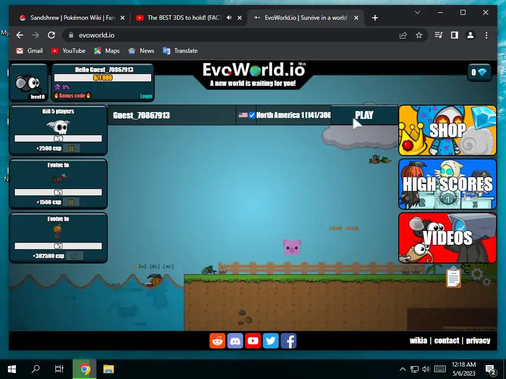Screen dimensions: 506x379
Task: Open File Explorer from taskbar
Action: pos(108,369)
